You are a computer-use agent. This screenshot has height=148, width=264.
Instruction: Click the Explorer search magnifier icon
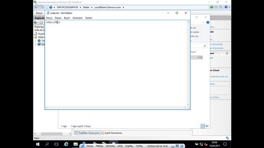tap(205, 46)
